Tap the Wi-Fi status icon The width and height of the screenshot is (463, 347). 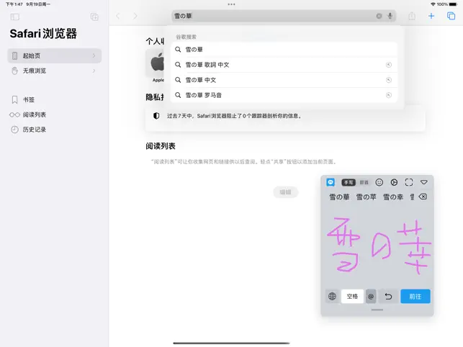(x=433, y=4)
